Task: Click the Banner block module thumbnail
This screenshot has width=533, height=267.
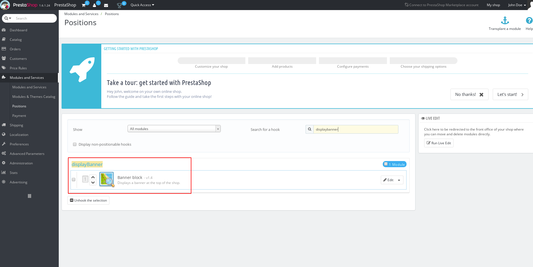Action: (107, 179)
